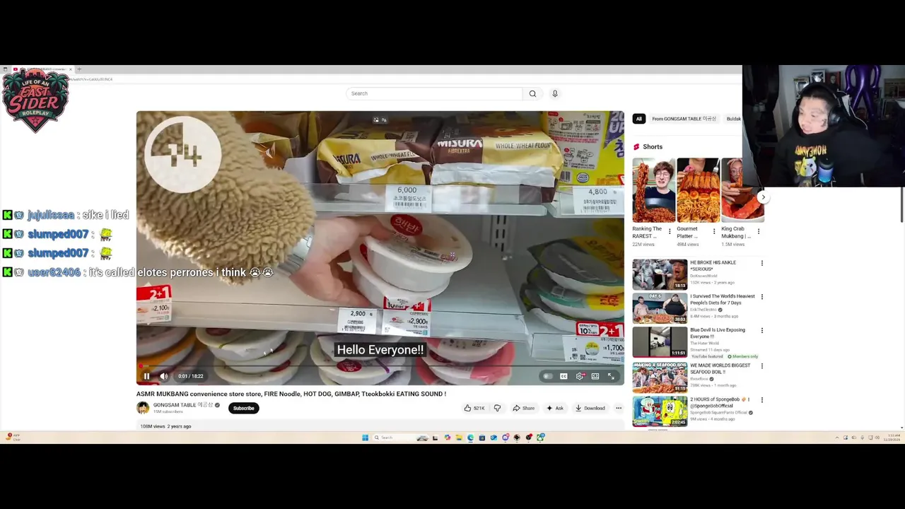905x509 pixels.
Task: Dislike the video with thumbs down
Action: [x=497, y=408]
